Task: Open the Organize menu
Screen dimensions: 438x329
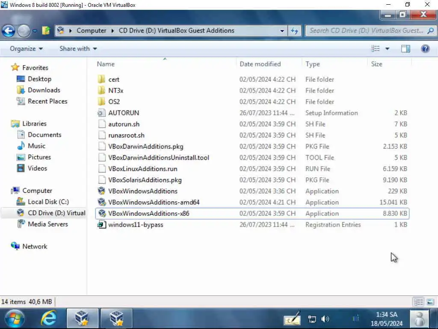Action: pyautogui.click(x=26, y=49)
